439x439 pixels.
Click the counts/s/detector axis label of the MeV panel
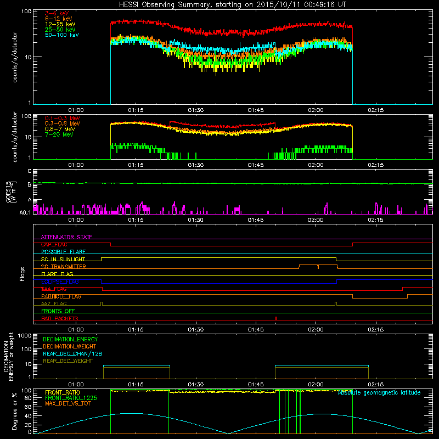pyautogui.click(x=15, y=137)
